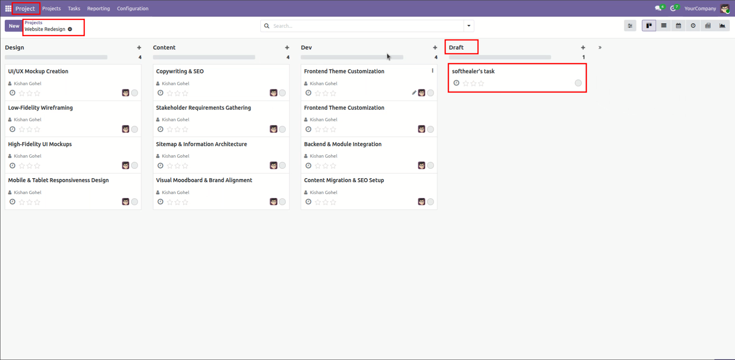This screenshot has width=735, height=360.
Task: Click assignee avatar on Backend & Module Integration
Action: (x=421, y=166)
